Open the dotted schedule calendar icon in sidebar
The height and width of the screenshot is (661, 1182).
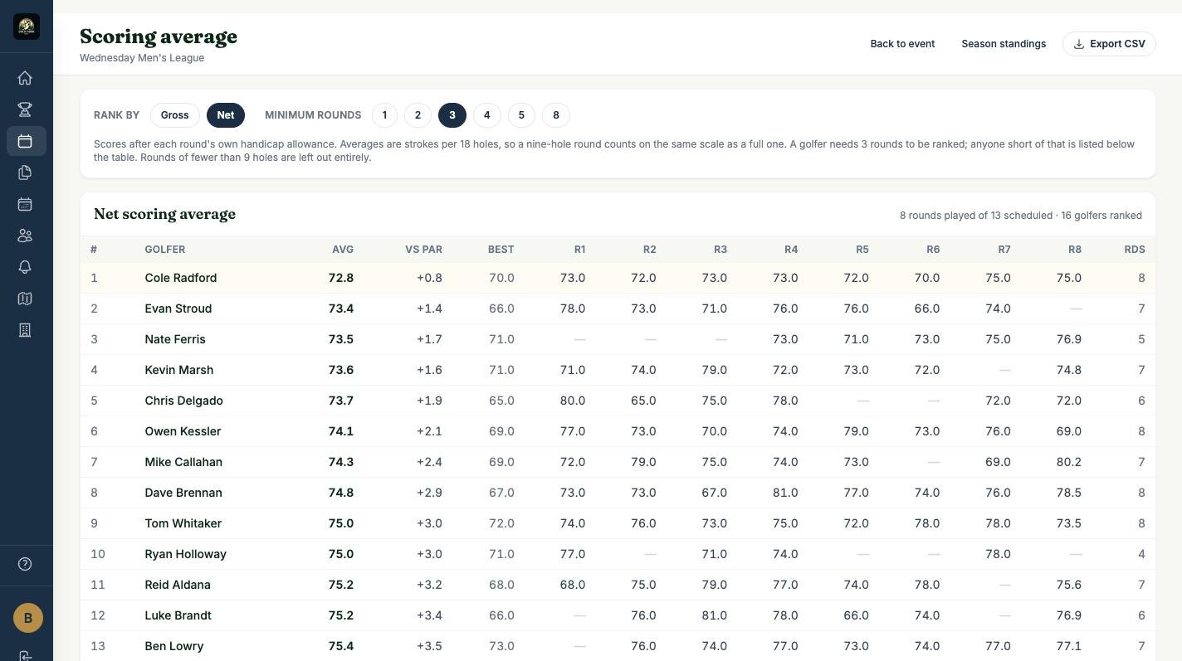pyautogui.click(x=25, y=204)
